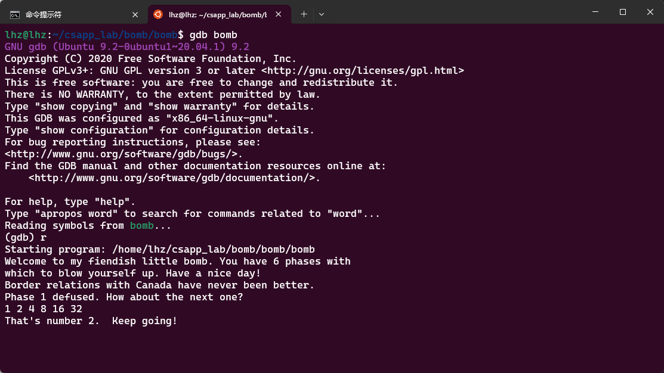664x373 pixels.
Task: Click the 1 2 4 8 16 32 answer line
Action: [42, 309]
